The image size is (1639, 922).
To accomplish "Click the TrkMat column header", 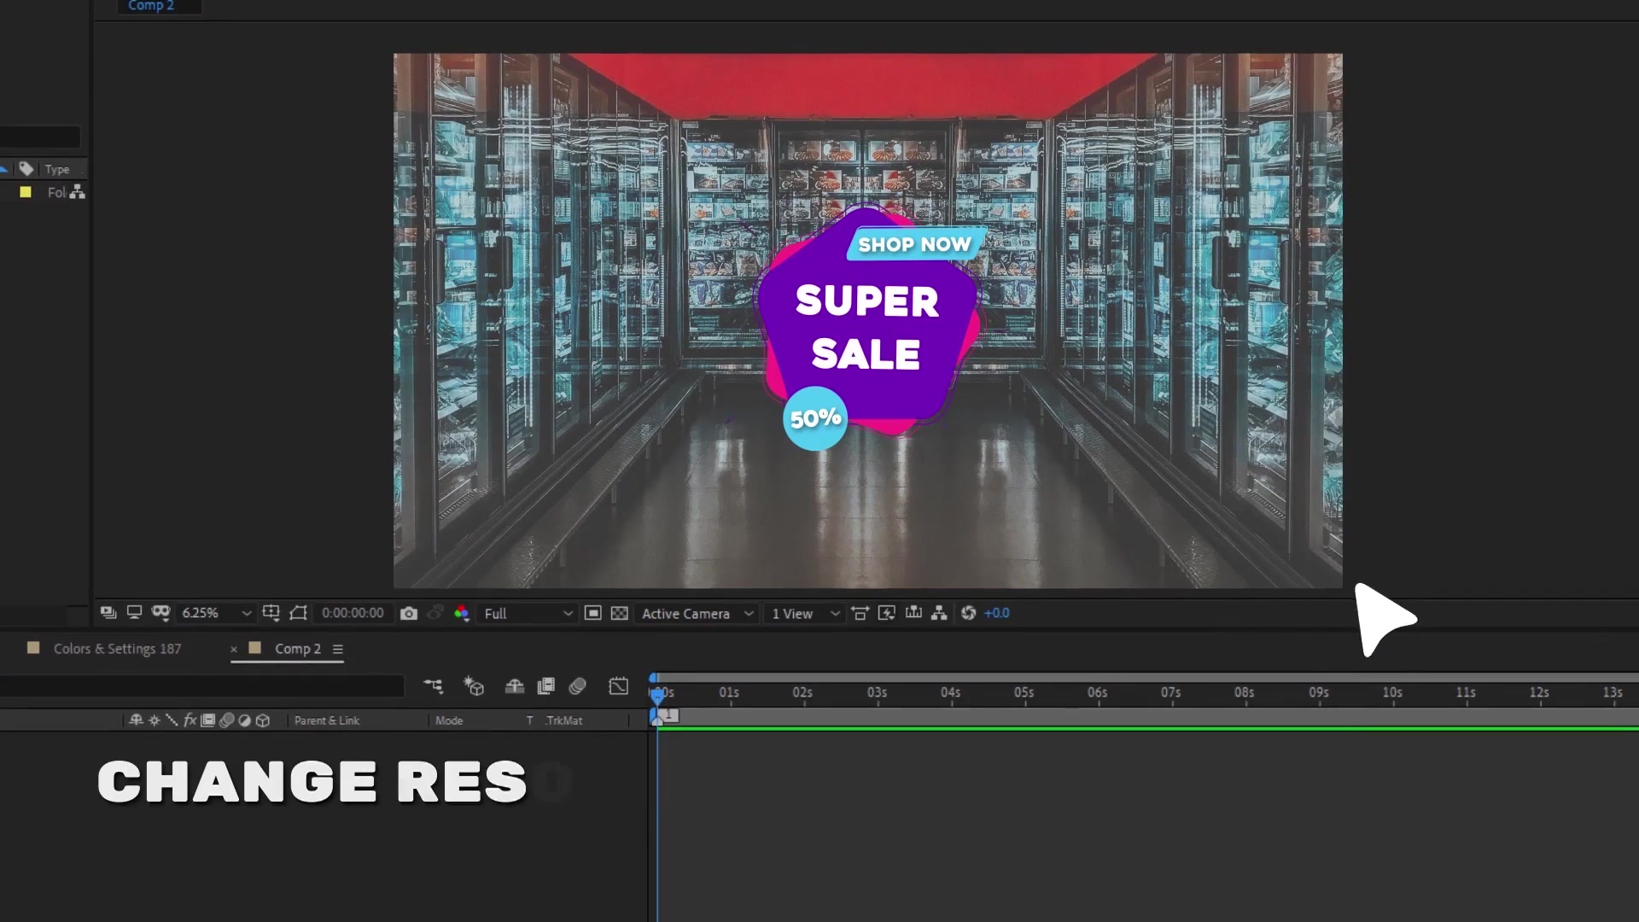I will (564, 721).
